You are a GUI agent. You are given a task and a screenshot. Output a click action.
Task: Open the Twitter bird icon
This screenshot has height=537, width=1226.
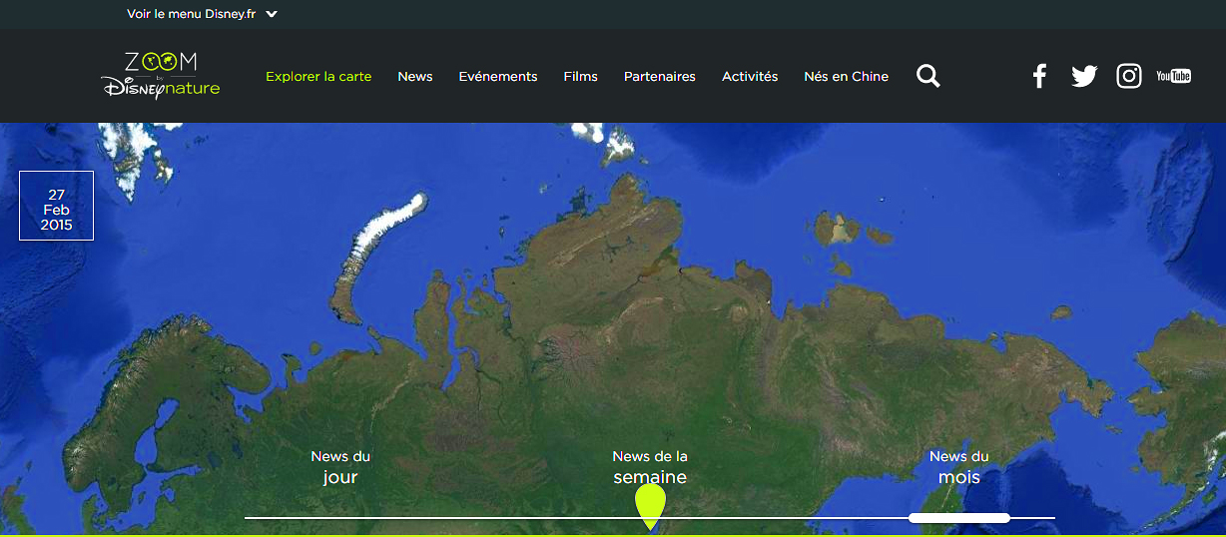[x=1084, y=76]
